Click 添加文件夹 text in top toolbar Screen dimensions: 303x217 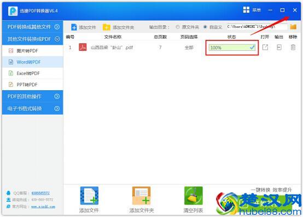click(123, 27)
